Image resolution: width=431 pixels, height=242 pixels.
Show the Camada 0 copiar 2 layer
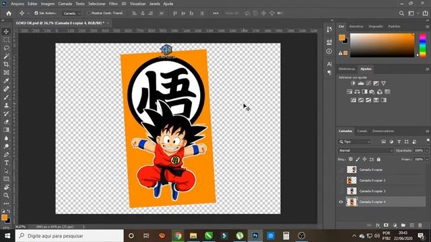(341, 180)
